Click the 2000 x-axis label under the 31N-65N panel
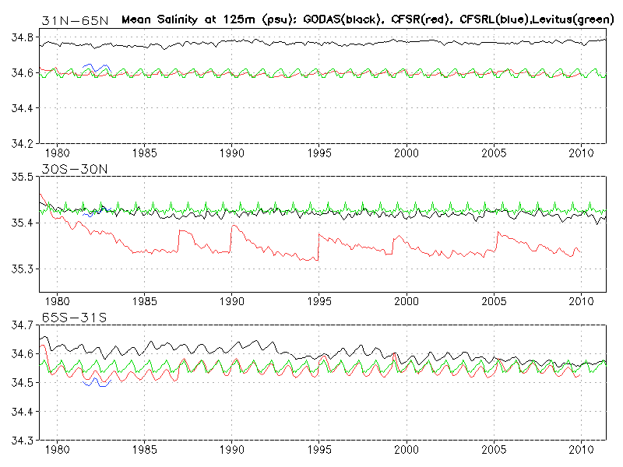 coord(407,153)
